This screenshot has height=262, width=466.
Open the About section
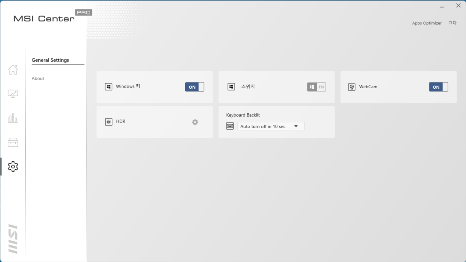point(38,78)
